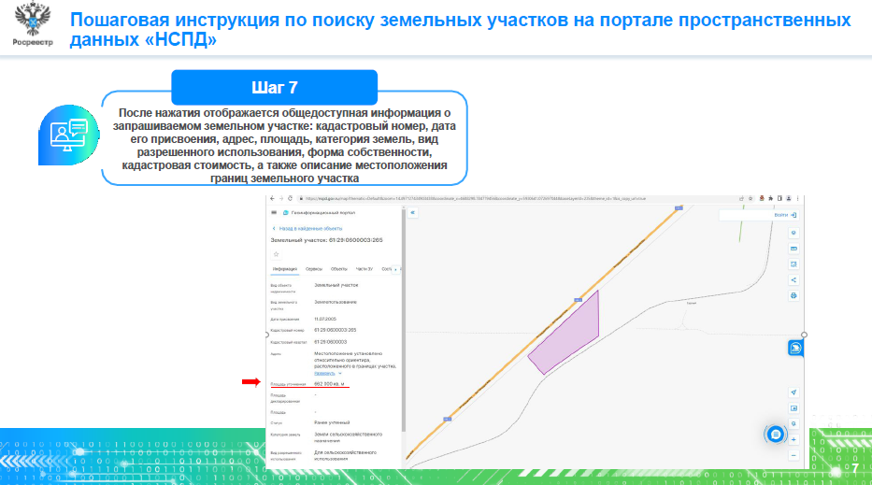The width and height of the screenshot is (872, 485).
Task: Click the Земли сельскохозяйственного назначения category value
Action: coord(348,437)
